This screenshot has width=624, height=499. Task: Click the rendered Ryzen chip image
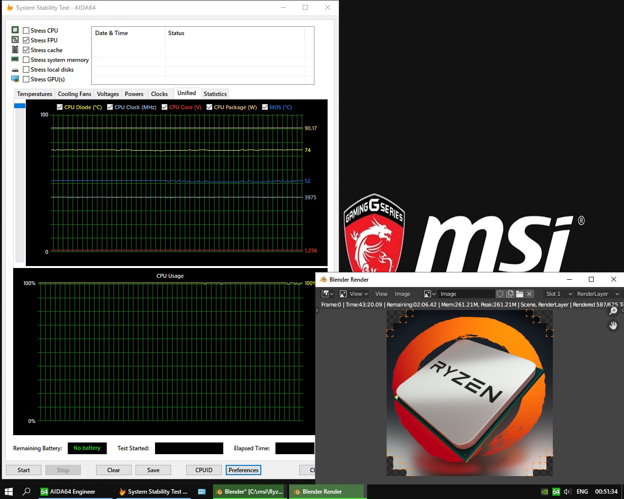coord(469,393)
